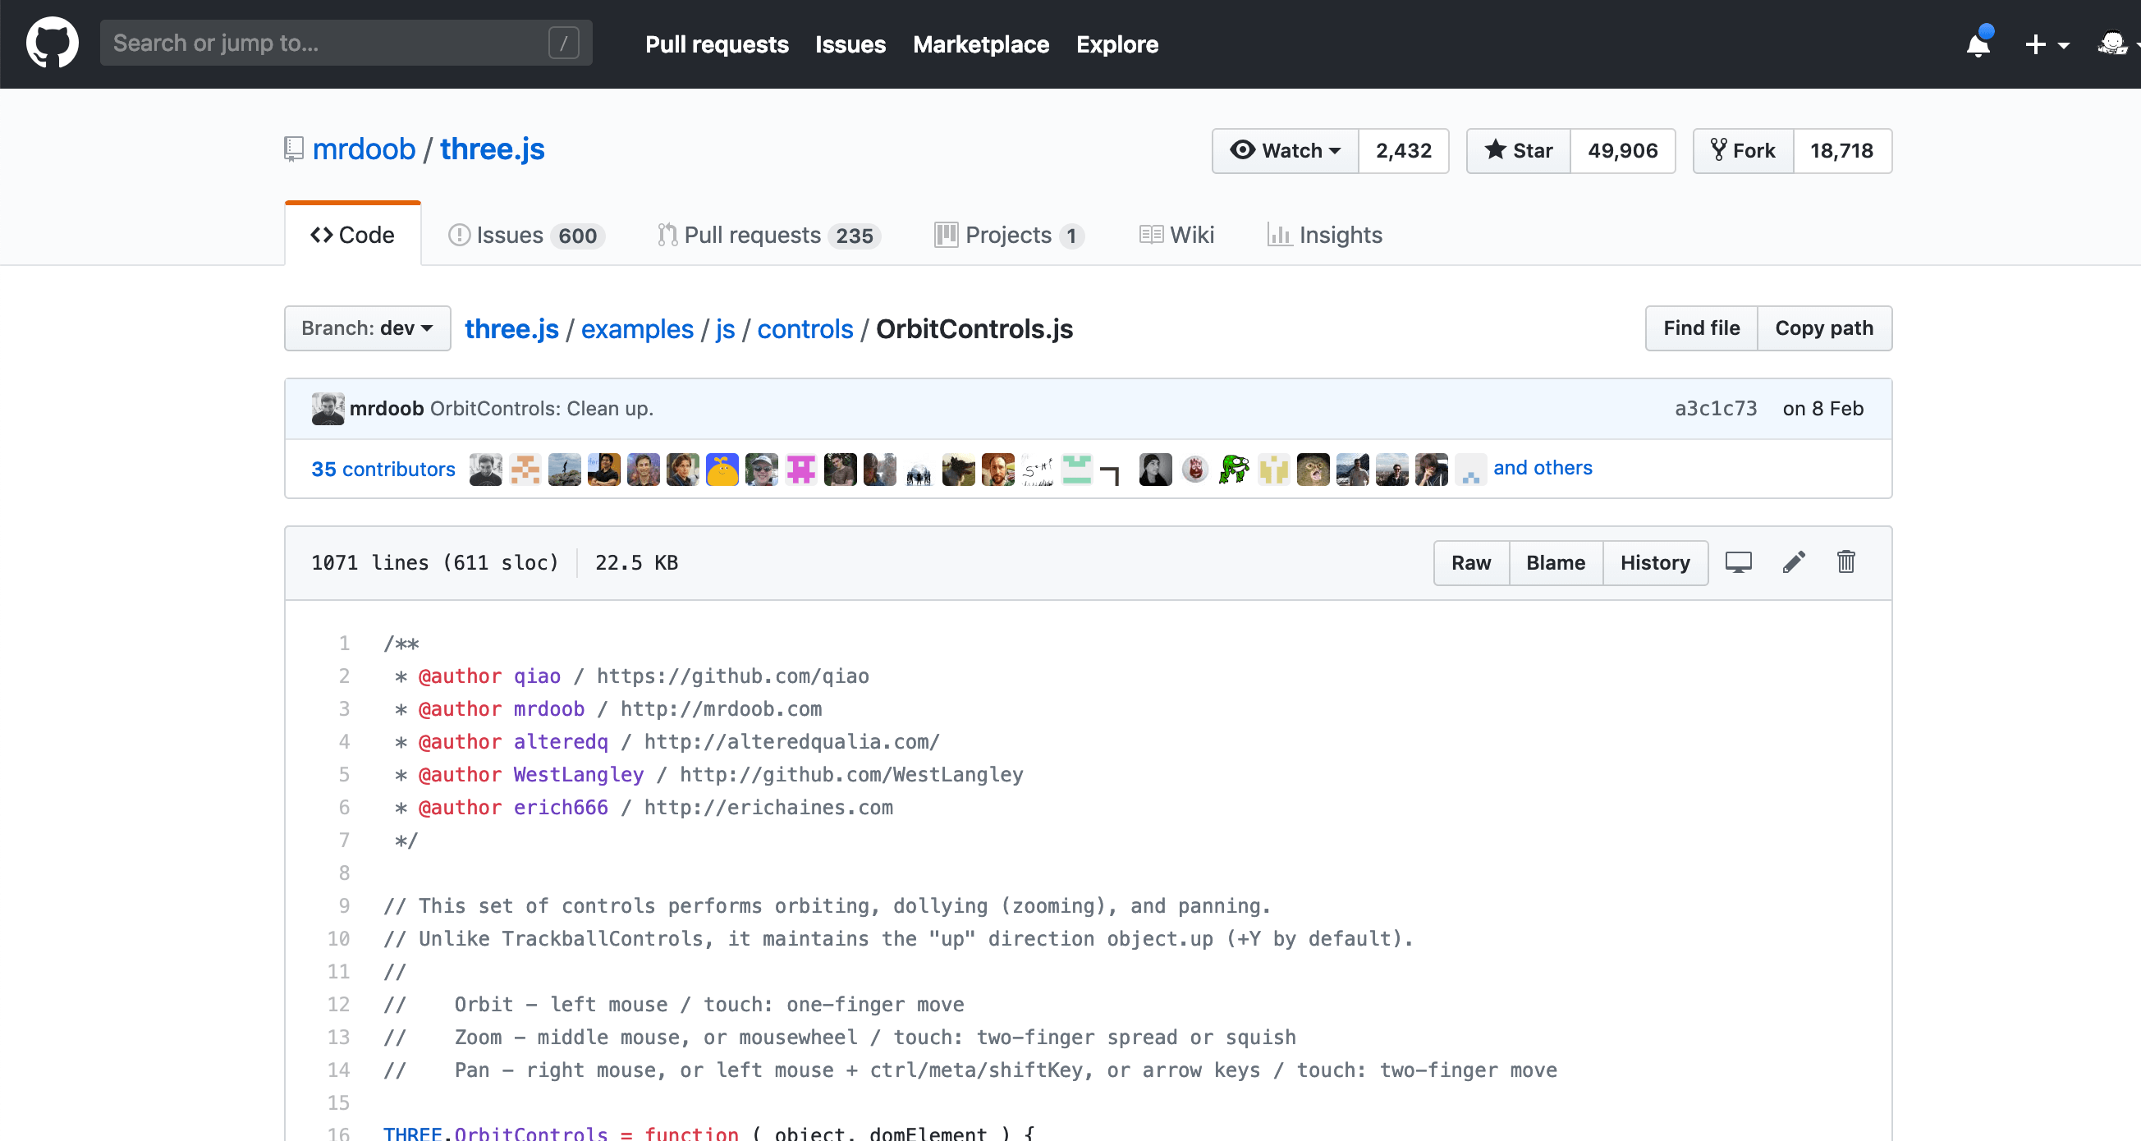2141x1141 pixels.
Task: Switch to the Issues tab
Action: pyautogui.click(x=526, y=236)
